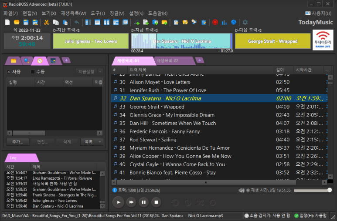
Task: Toggle the 소음 감지기 status indicator
Action: click(x=268, y=216)
